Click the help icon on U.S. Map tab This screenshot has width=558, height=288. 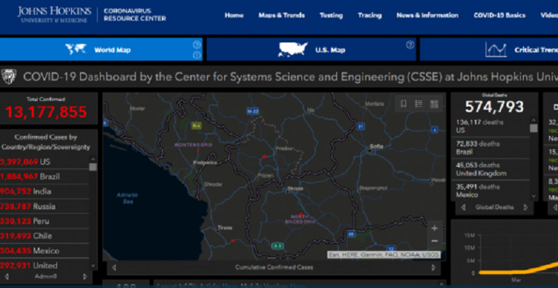(x=410, y=45)
